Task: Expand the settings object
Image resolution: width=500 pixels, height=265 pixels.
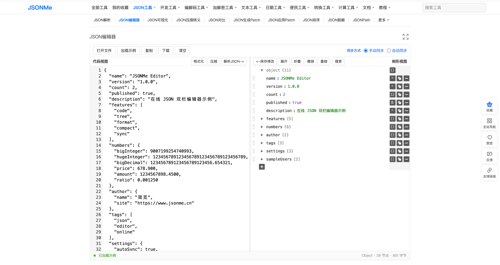Action: tap(262, 151)
